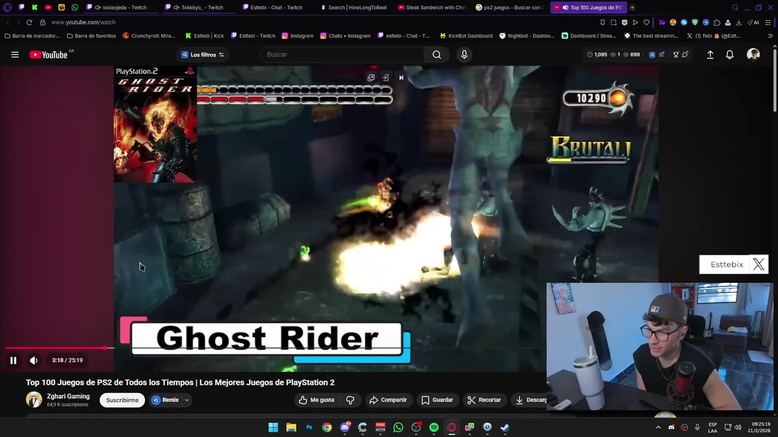The width and height of the screenshot is (778, 437).
Task: Open the Zghari Gaming channel avatar
Action: pyautogui.click(x=34, y=399)
